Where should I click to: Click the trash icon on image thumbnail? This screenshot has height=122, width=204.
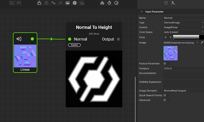[176, 47]
